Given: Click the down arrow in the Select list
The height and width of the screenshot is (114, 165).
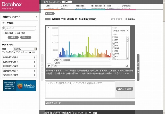Looking at the screenshot, I should 128,58.
